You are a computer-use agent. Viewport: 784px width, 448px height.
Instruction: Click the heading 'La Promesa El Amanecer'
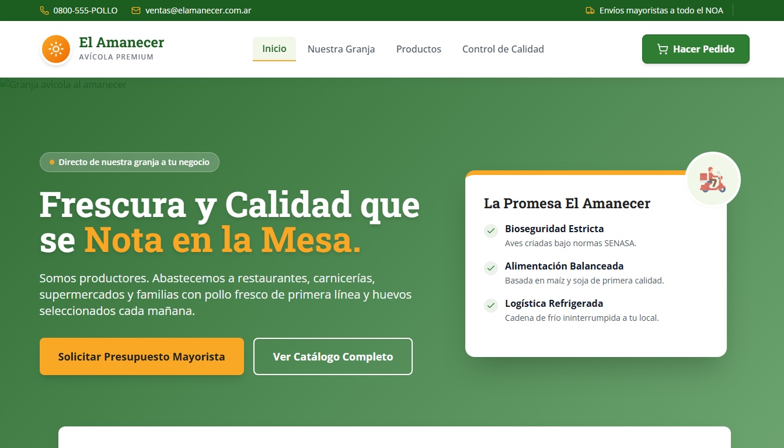(567, 204)
